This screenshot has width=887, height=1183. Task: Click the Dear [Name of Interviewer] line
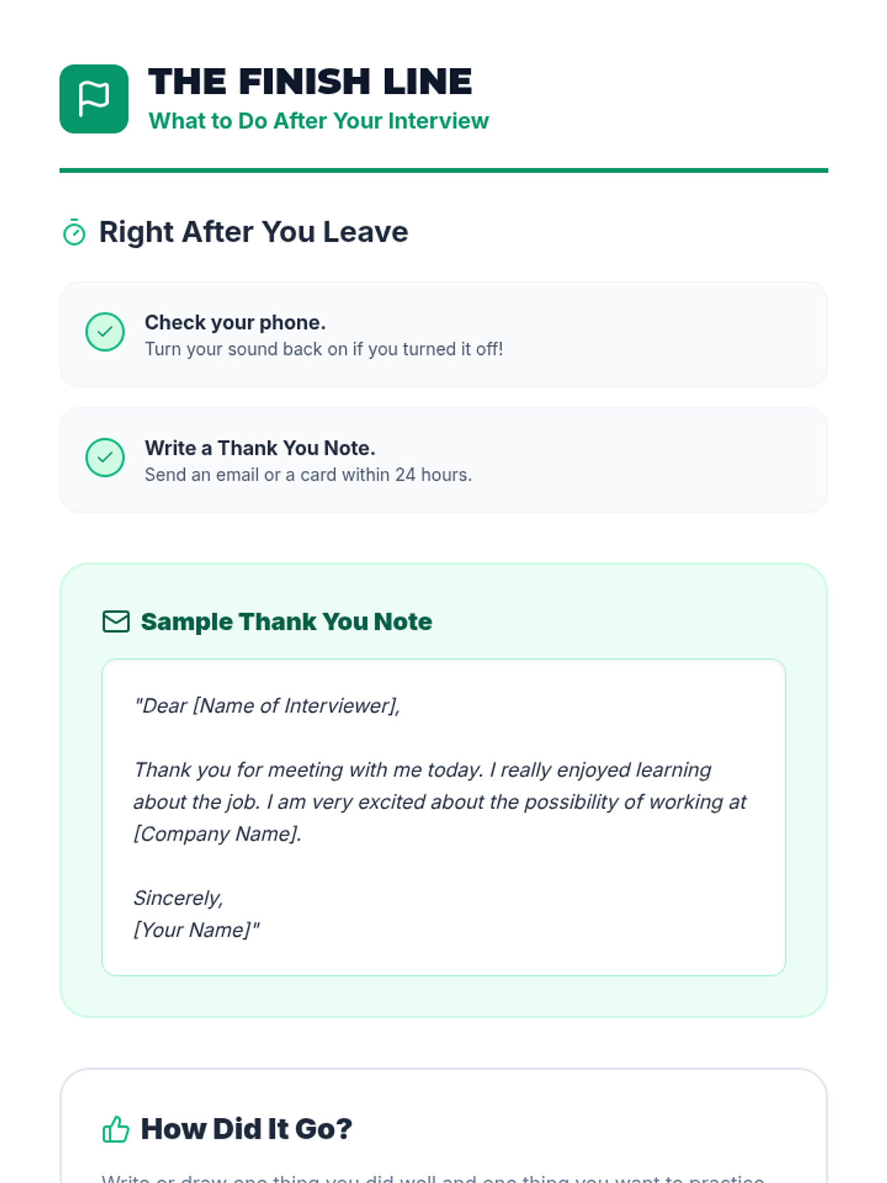[267, 706]
